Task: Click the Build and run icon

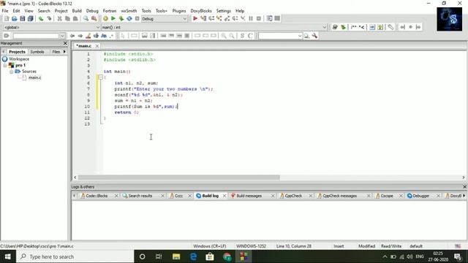Action: [x=121, y=18]
